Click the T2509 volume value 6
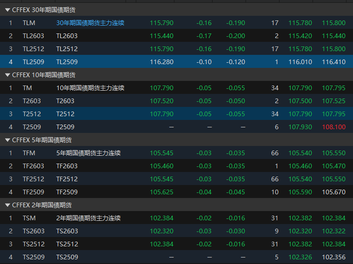This screenshot has width=353, height=264. (277, 127)
